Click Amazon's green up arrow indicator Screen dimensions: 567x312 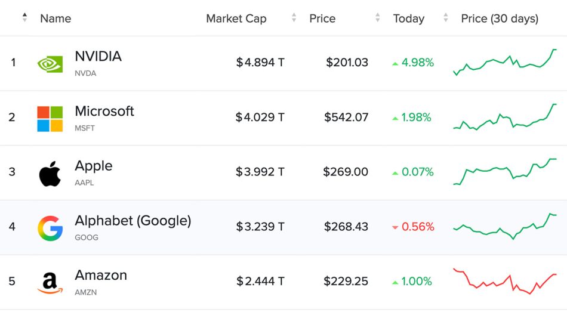tap(395, 282)
